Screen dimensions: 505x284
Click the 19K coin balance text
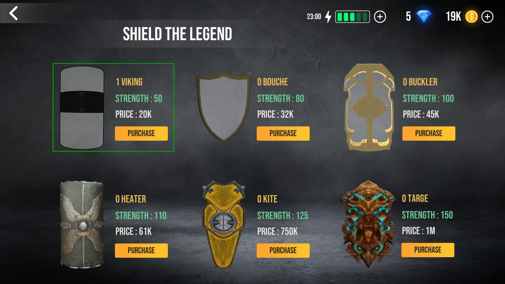click(453, 17)
